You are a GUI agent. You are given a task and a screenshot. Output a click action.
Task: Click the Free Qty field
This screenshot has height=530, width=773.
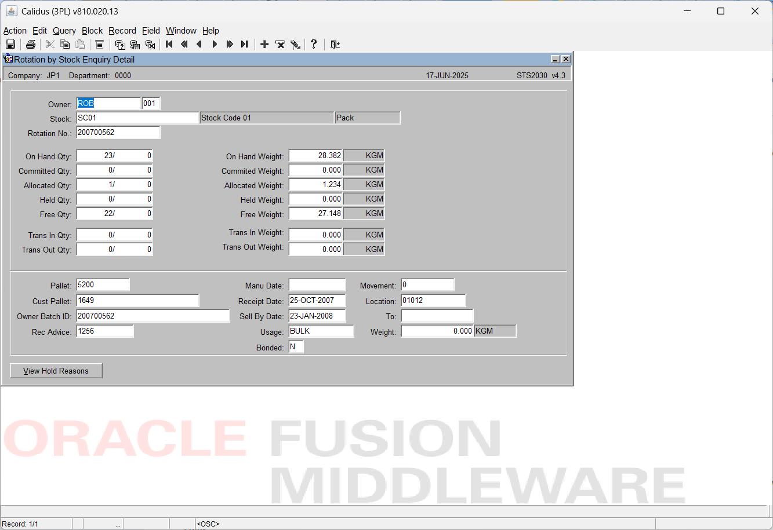pyautogui.click(x=114, y=214)
